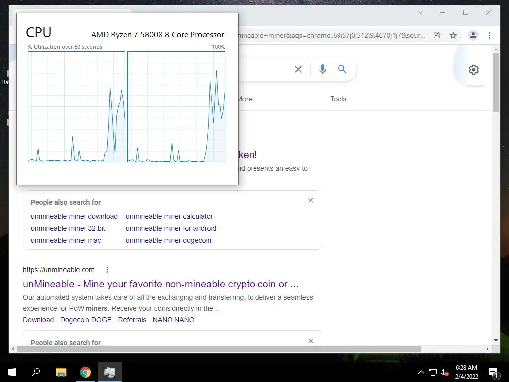509x382 pixels.
Task: Click the horizontal scrollbar thumb
Action: tap(219, 349)
